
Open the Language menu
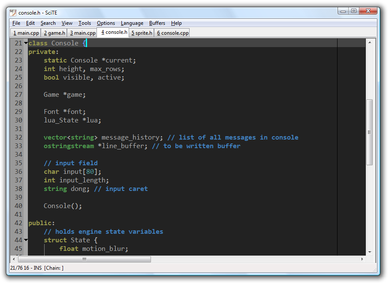[x=132, y=23]
